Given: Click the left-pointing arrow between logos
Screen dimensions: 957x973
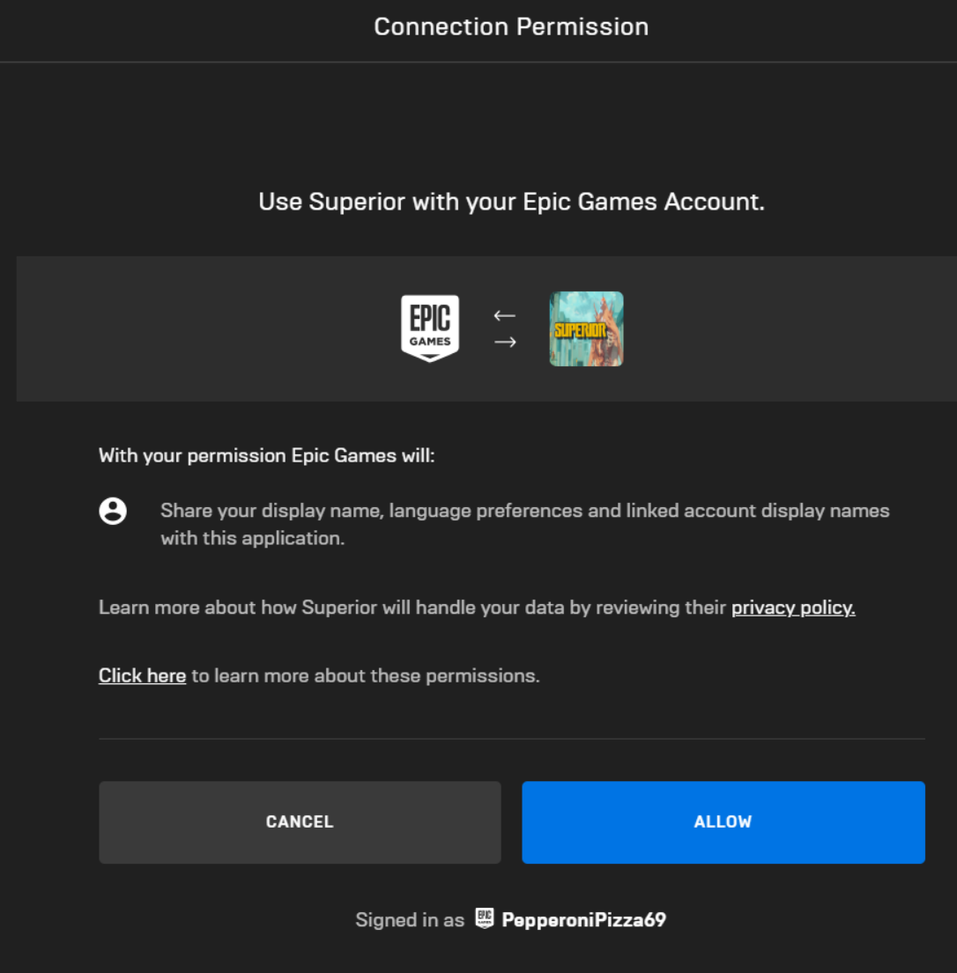Looking at the screenshot, I should pos(504,316).
